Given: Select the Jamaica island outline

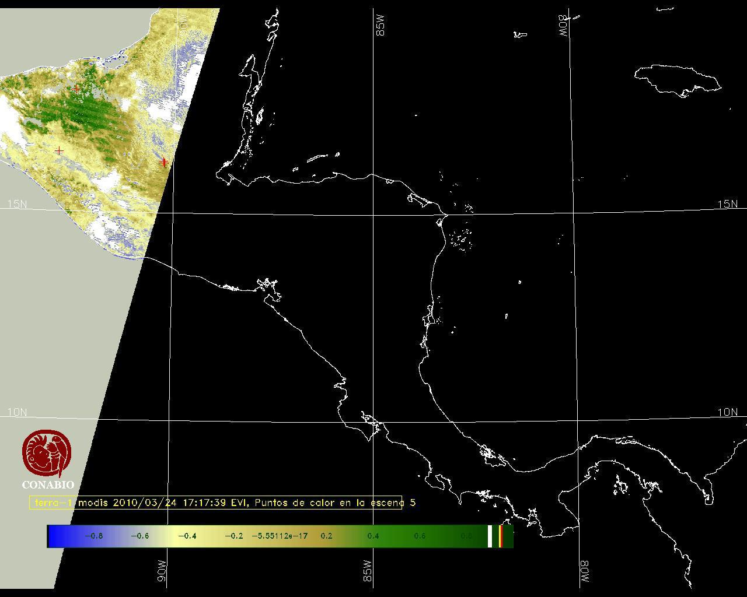Looking at the screenshot, I should (x=677, y=79).
